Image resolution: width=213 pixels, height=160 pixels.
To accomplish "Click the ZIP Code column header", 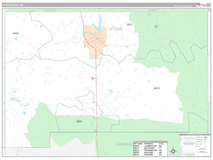I will pos(138,144).
